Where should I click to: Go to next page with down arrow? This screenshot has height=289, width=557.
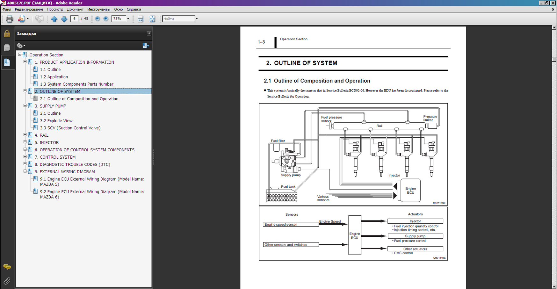64,19
